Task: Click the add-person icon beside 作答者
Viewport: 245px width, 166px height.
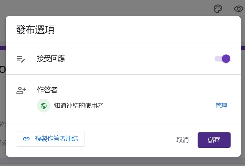Action: [x=21, y=90]
